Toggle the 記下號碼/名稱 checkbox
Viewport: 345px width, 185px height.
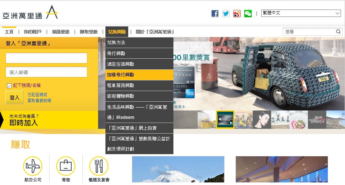tap(9, 86)
